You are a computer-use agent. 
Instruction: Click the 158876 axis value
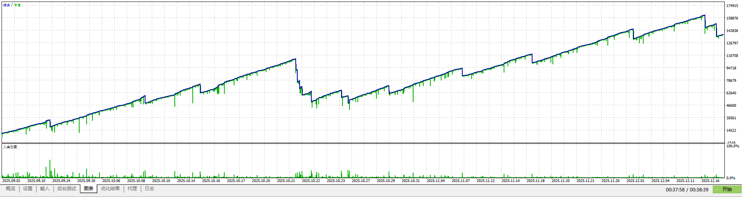(x=732, y=18)
